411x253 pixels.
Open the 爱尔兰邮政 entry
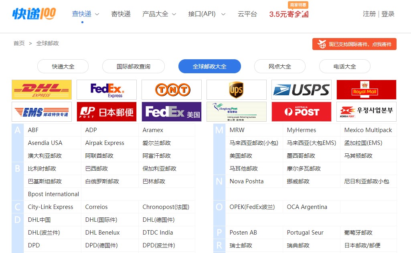pyautogui.click(x=156, y=143)
